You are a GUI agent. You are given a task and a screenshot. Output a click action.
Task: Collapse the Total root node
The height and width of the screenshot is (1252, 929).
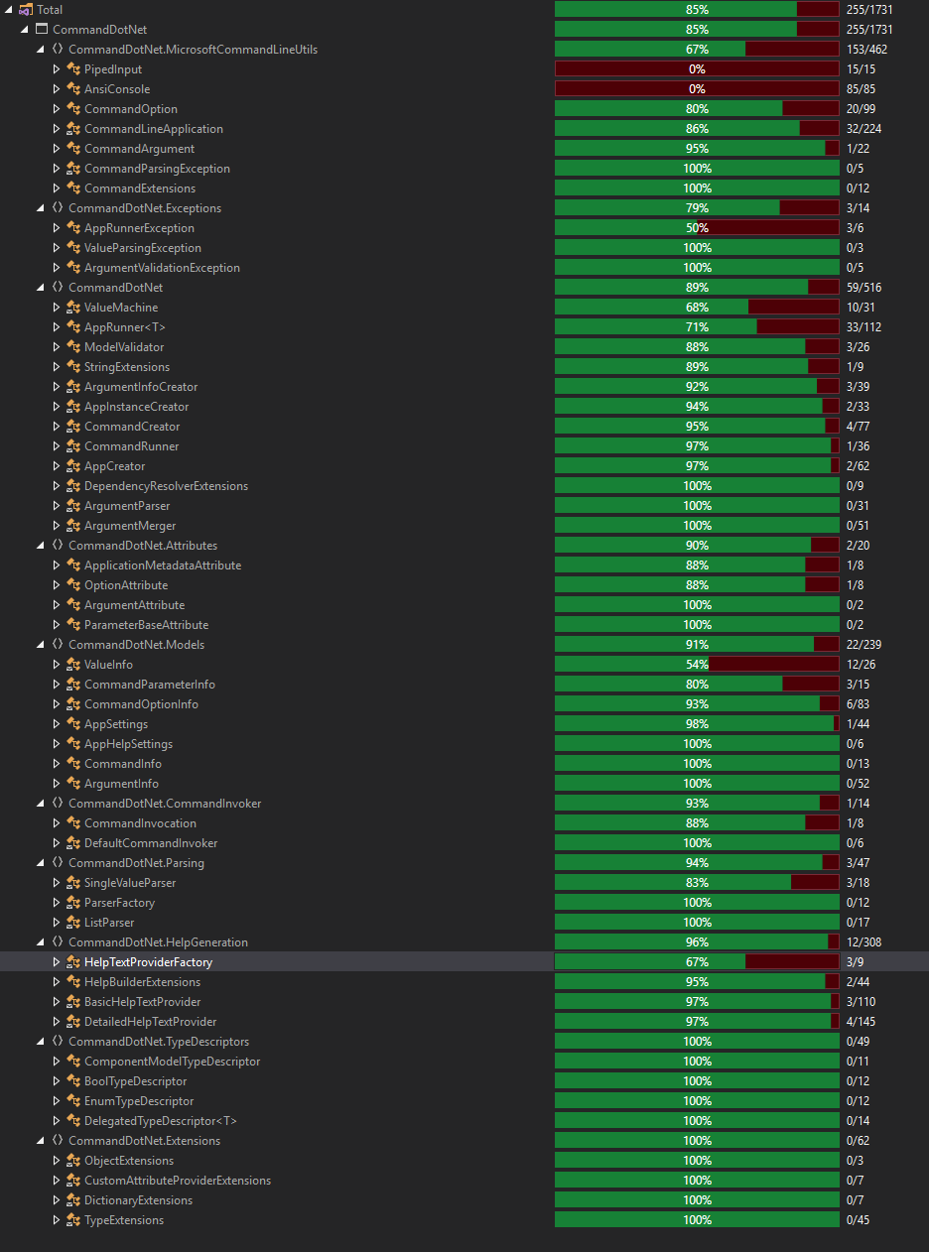(x=8, y=9)
